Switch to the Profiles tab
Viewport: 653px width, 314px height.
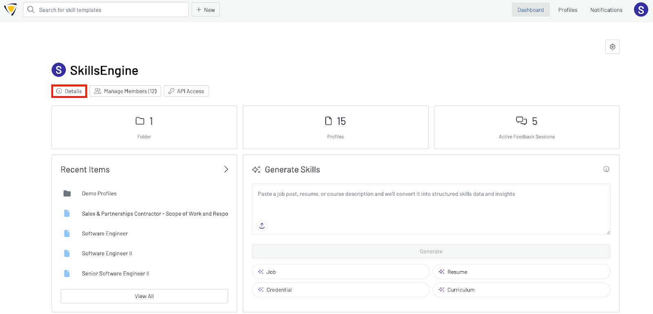(568, 10)
